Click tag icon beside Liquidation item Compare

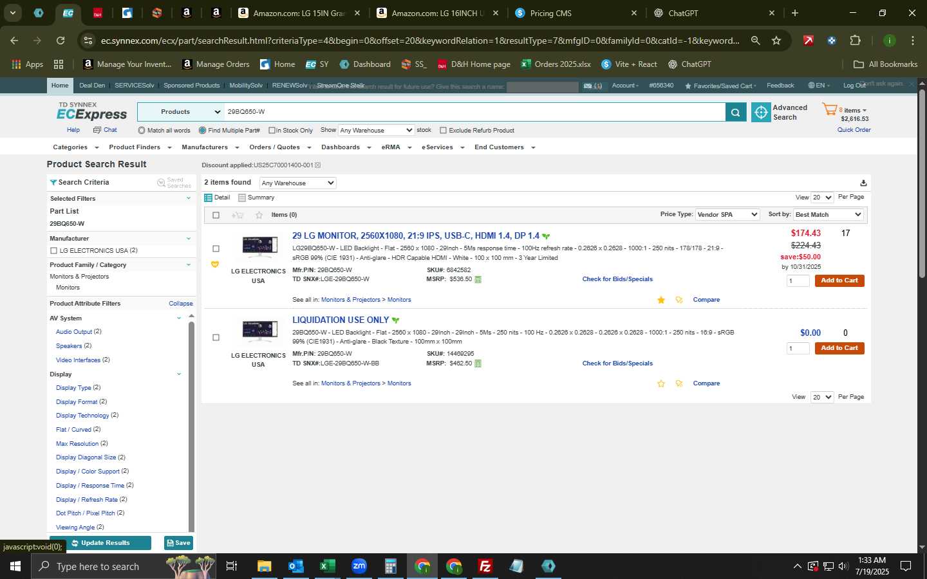tap(679, 384)
